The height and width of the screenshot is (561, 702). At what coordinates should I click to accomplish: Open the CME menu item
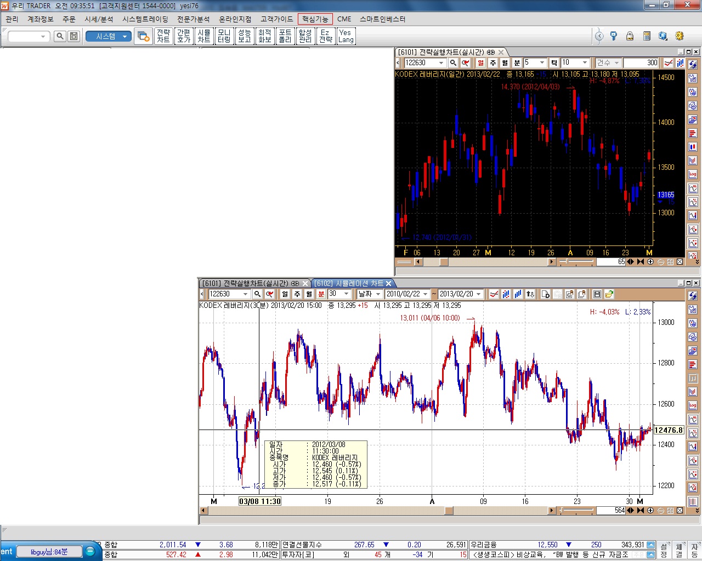[344, 19]
